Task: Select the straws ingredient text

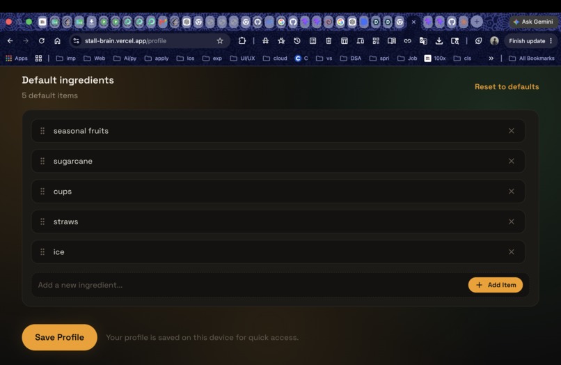Action: pos(66,222)
